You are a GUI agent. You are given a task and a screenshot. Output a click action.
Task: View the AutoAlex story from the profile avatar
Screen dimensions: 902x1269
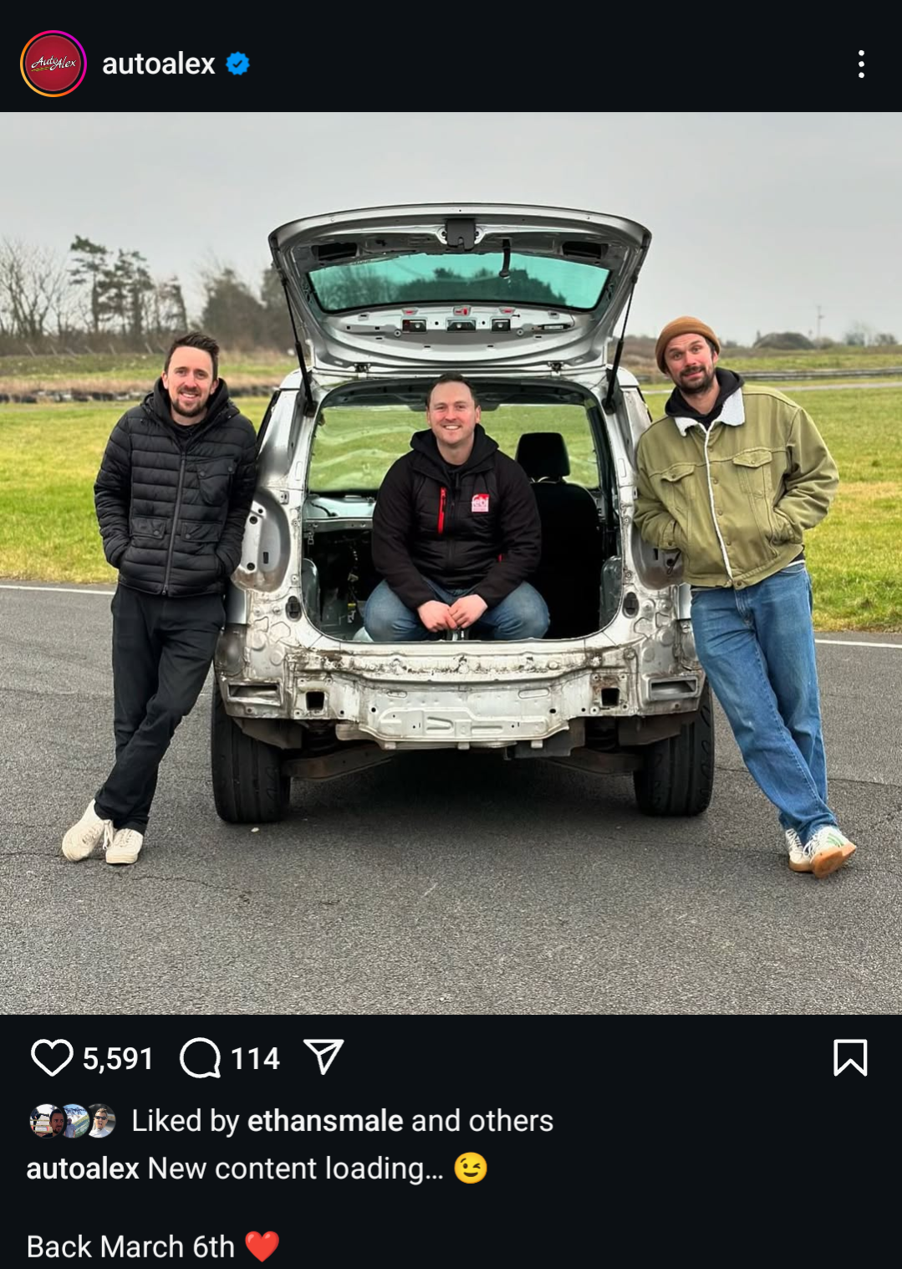(x=54, y=64)
